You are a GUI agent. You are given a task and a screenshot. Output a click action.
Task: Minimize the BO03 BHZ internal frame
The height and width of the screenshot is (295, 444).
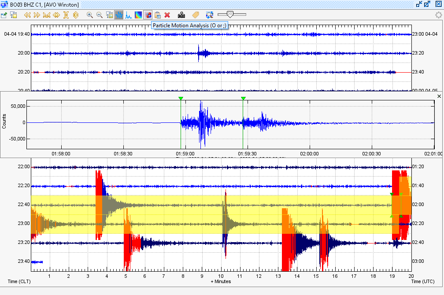(419, 4)
